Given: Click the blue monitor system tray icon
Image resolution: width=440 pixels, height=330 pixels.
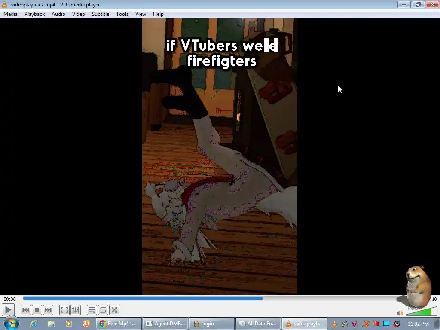Looking at the screenshot, I should click(x=386, y=324).
